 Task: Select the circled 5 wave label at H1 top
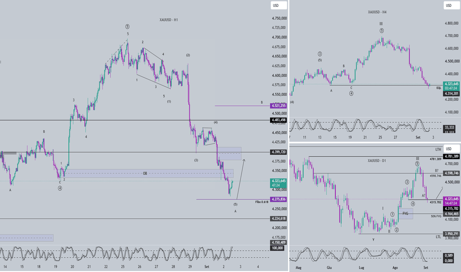[x=127, y=27]
